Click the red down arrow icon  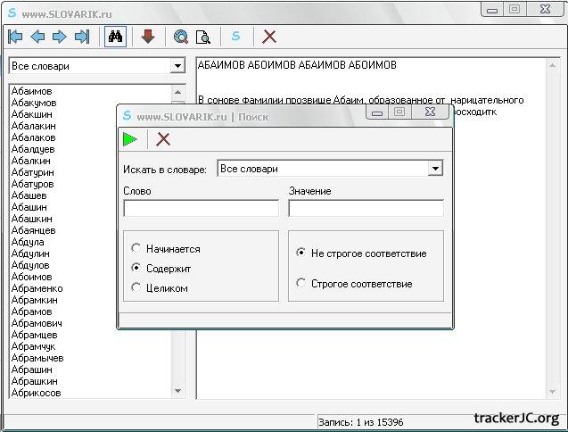[x=148, y=37]
